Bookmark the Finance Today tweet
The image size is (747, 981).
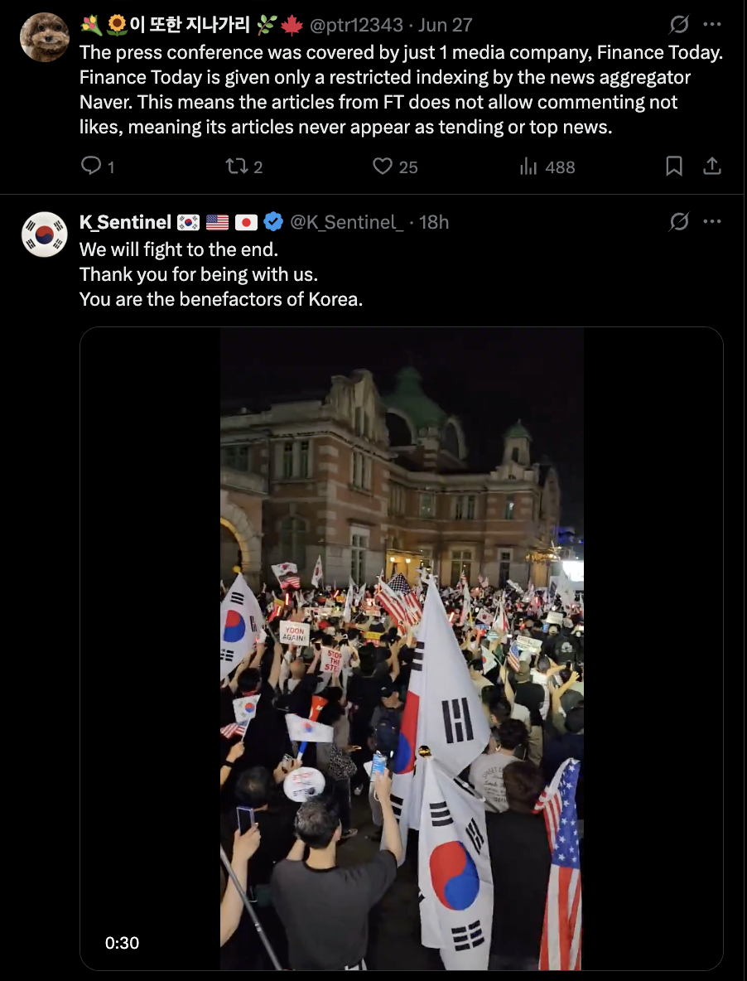click(x=674, y=167)
